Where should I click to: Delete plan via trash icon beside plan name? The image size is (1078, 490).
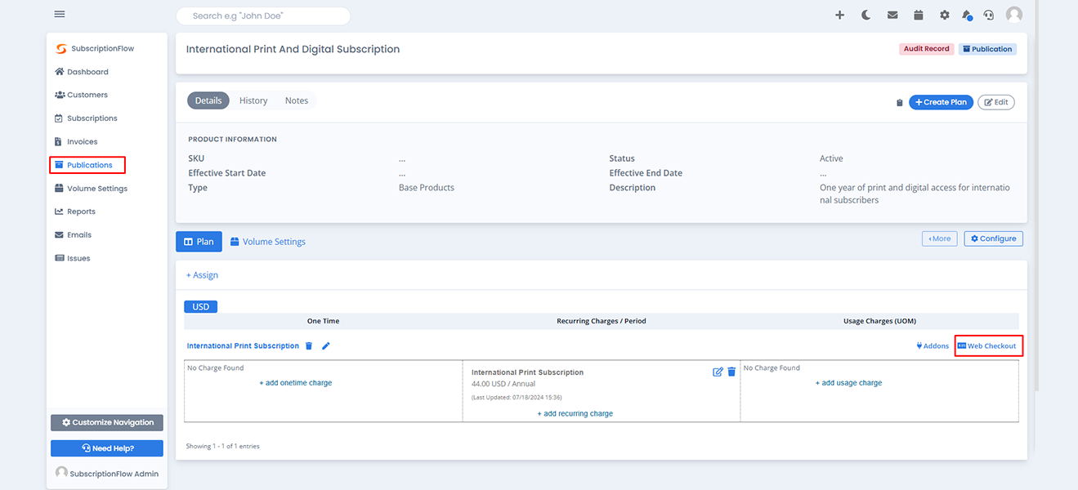309,346
